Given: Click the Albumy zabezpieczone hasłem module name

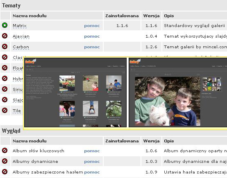Looking at the screenshot, I should [x=48, y=172].
